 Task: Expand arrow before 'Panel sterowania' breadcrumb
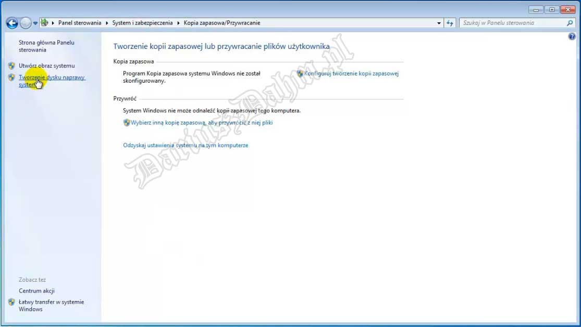53,23
